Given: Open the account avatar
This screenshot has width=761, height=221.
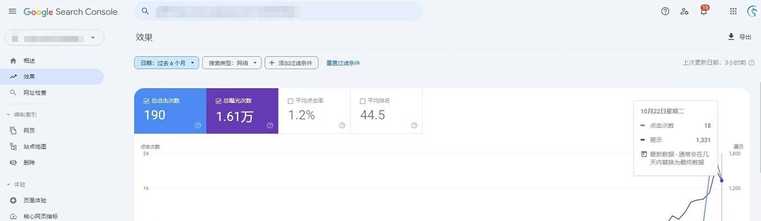Looking at the screenshot, I should pos(753,11).
